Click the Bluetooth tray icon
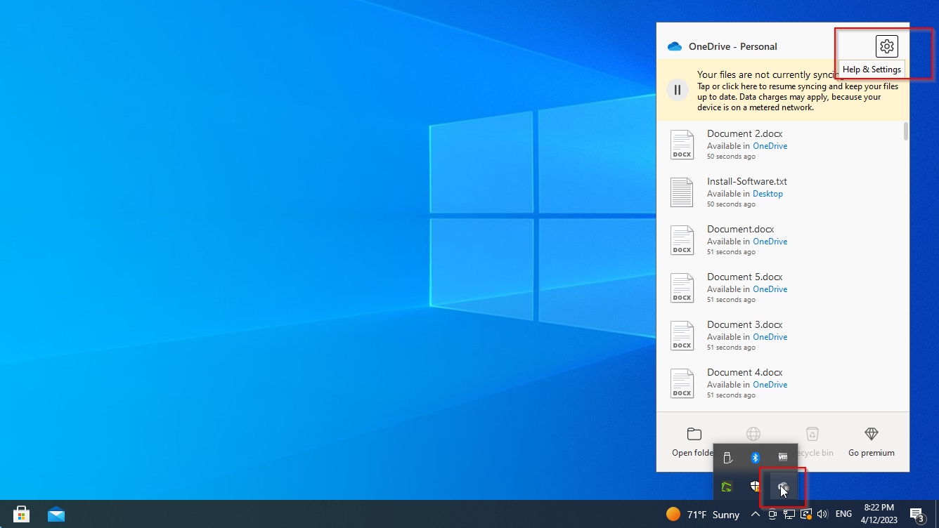 [756, 458]
